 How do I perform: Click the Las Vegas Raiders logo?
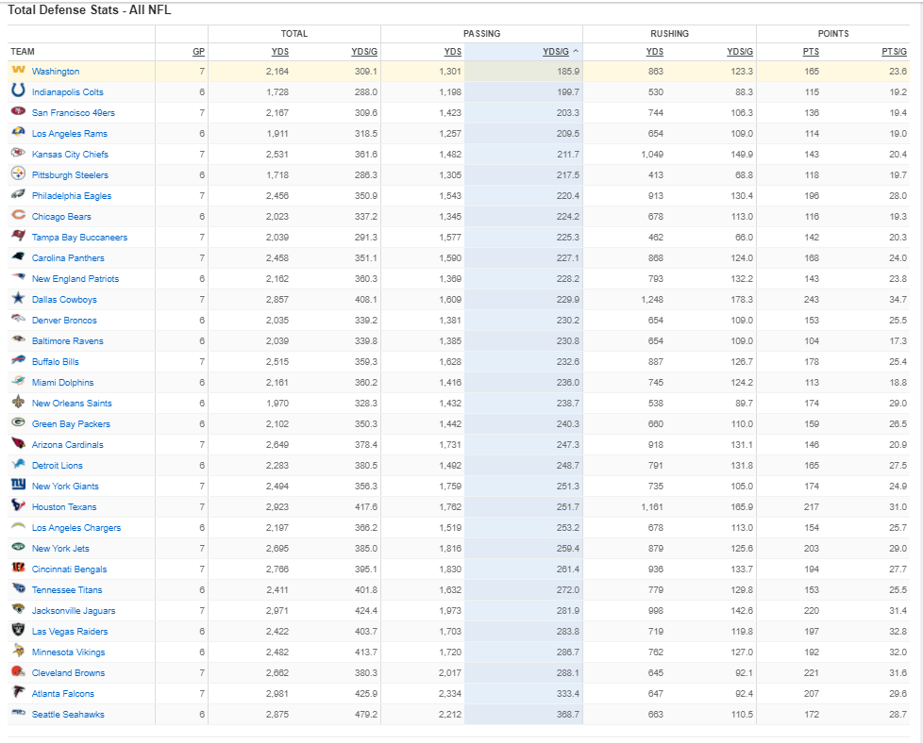pyautogui.click(x=18, y=630)
